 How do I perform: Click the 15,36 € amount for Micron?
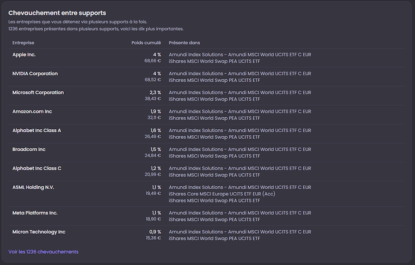(x=153, y=238)
